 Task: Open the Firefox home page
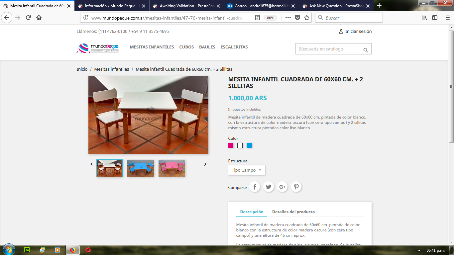[x=39, y=18]
